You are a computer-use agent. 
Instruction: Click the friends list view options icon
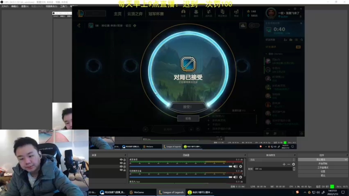pos(296,40)
